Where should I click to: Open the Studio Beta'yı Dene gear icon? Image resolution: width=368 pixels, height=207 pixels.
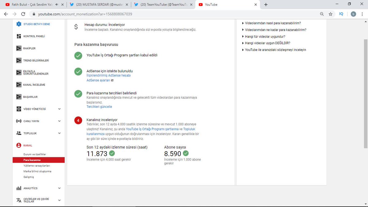[19, 24]
